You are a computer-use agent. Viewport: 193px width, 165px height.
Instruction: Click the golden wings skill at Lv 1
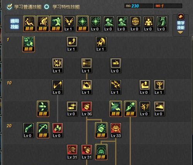point(69,24)
